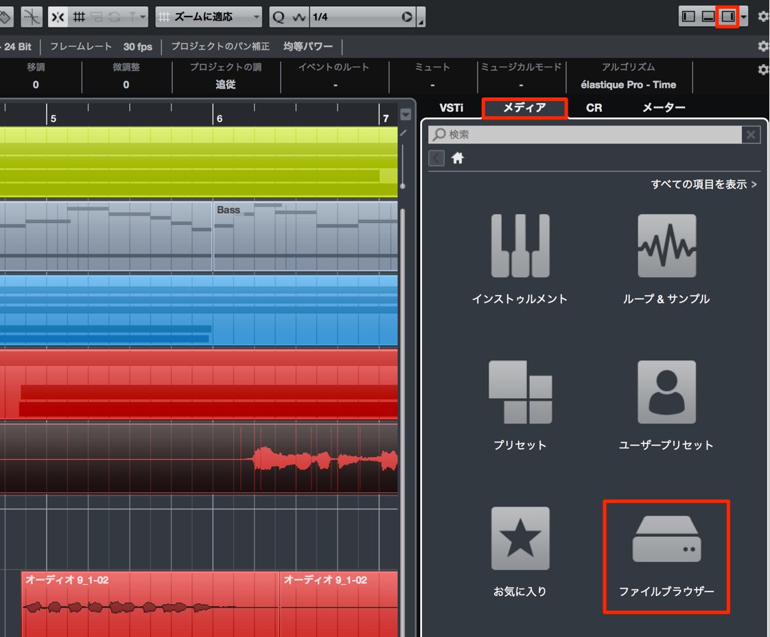Image resolution: width=770 pixels, height=637 pixels.
Task: Toggle the snap on/off button
Action: (58, 17)
